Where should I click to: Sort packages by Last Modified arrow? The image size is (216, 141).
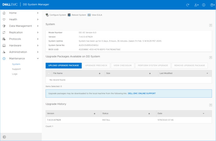coord(207,73)
